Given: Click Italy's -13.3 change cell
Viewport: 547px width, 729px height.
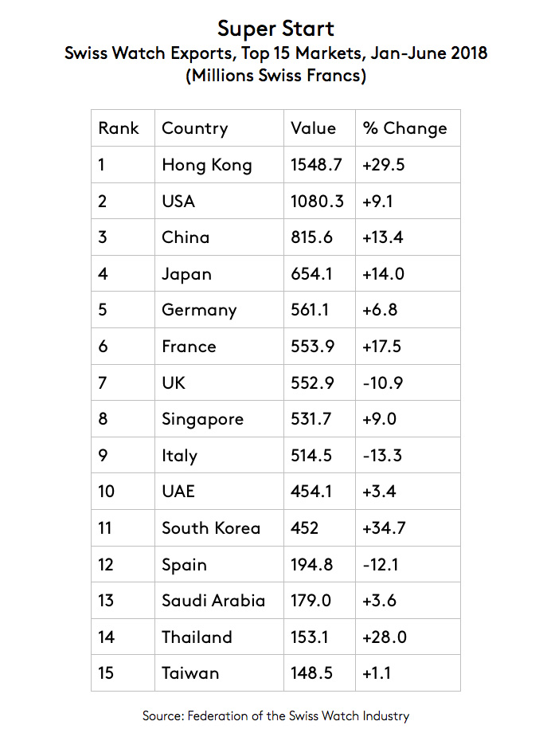Looking at the screenshot, I should (383, 456).
